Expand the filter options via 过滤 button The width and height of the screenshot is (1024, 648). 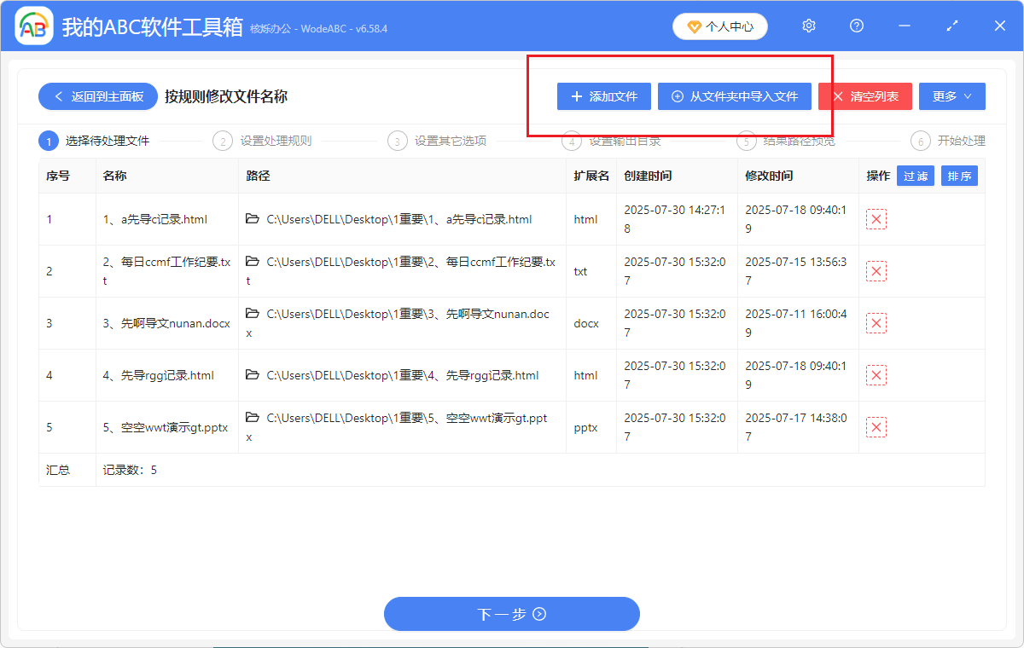pos(915,176)
